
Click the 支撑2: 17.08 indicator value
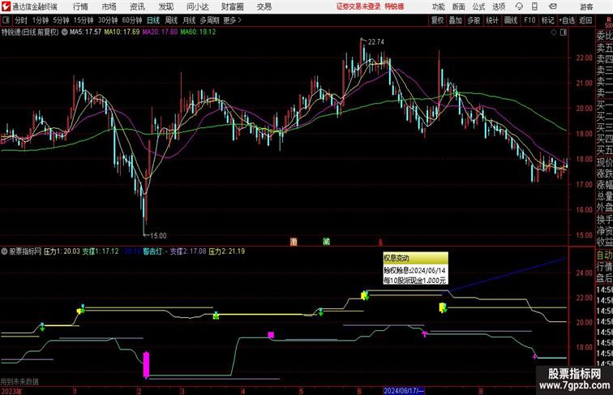point(187,251)
